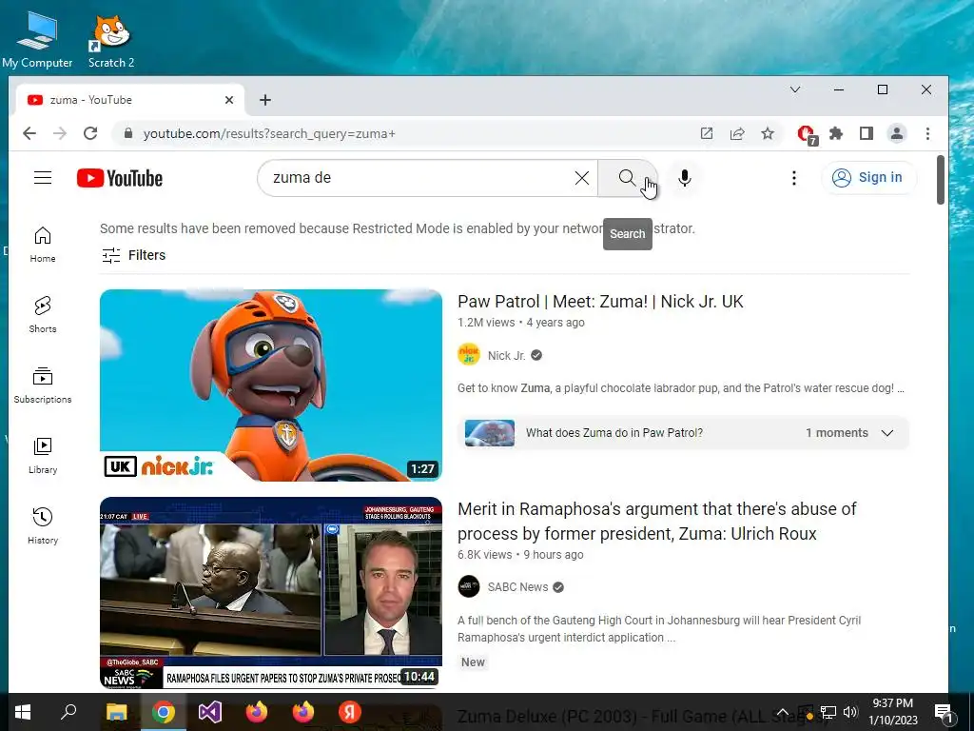Reload the YouTube page
This screenshot has width=974, height=731.
tap(90, 133)
